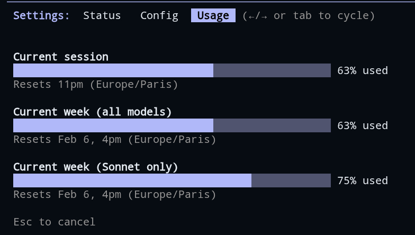Open the Config tab
Viewport: 415px width, 235px height.
[x=159, y=15]
